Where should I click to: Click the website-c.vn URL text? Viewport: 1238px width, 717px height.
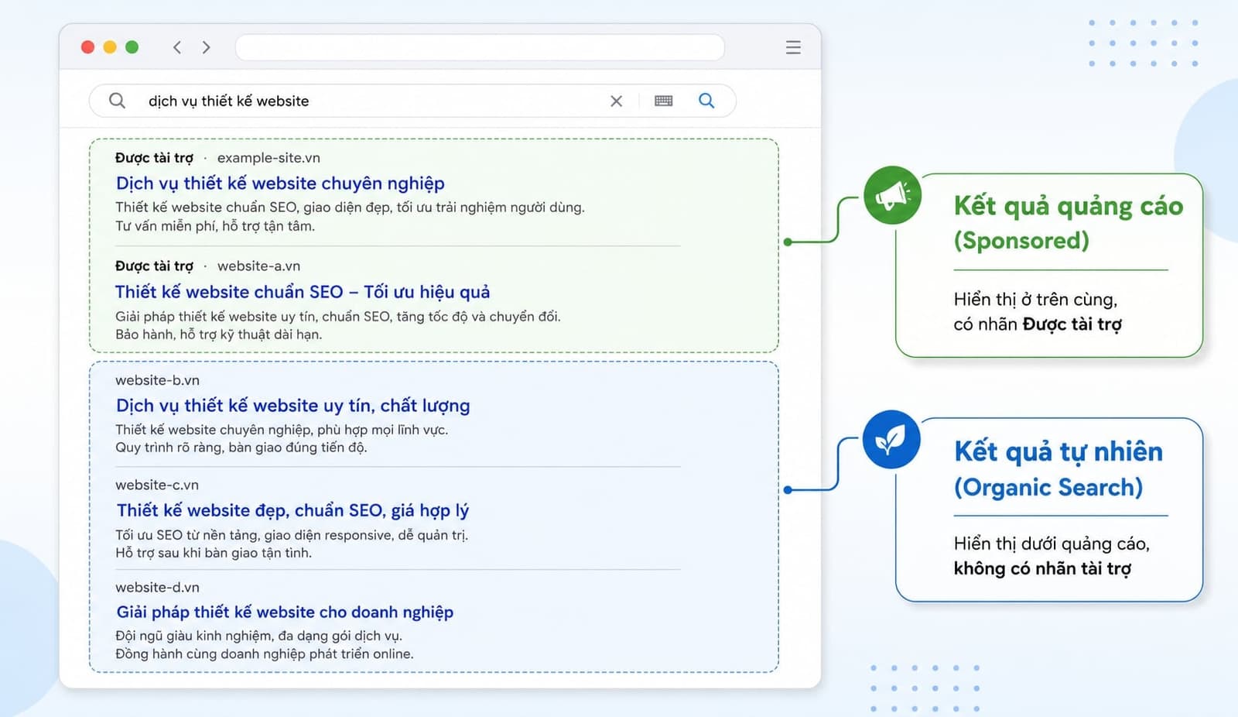pyautogui.click(x=157, y=485)
